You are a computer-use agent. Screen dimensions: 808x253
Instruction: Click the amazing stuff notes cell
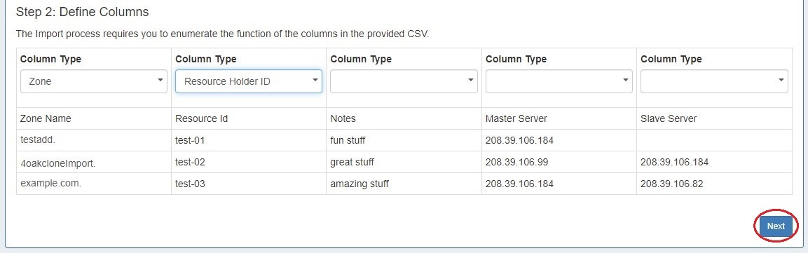click(404, 184)
